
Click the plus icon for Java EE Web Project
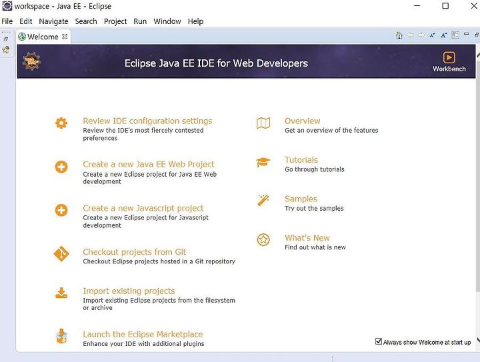pyautogui.click(x=61, y=167)
